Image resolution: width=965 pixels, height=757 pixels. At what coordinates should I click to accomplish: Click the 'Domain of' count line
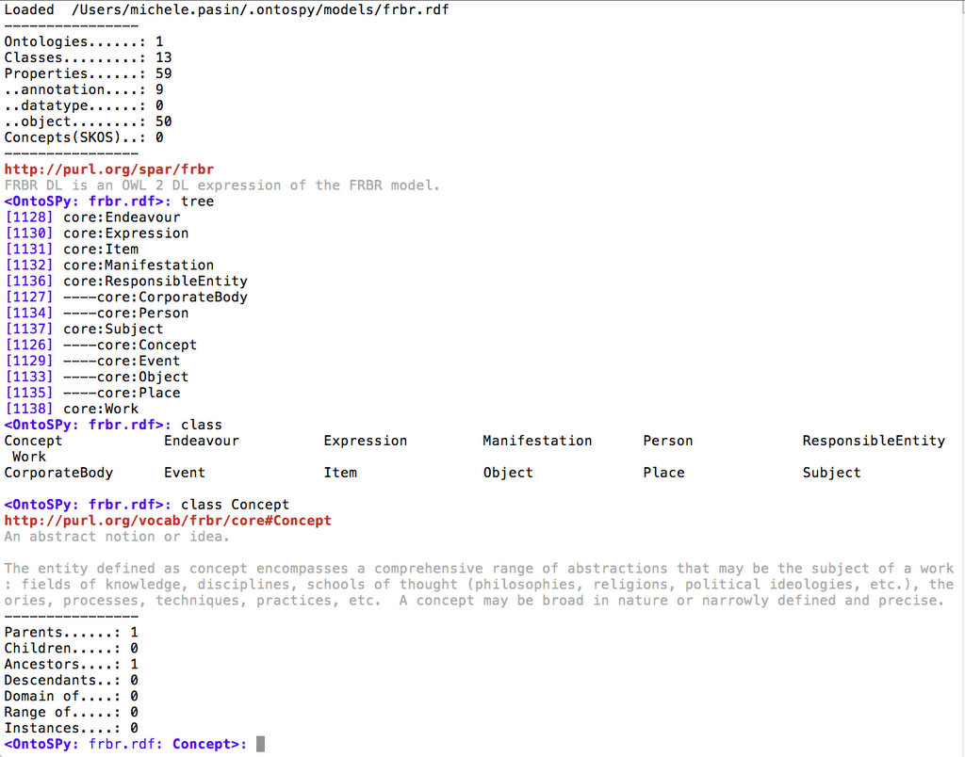click(71, 697)
